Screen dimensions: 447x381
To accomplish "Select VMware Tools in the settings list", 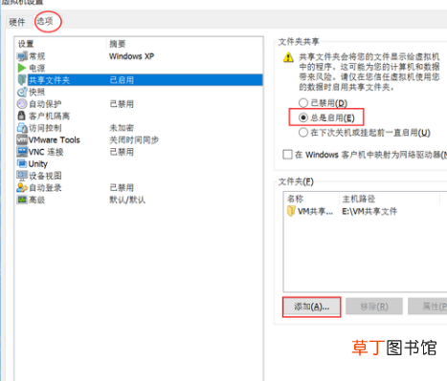I will coord(140,139).
